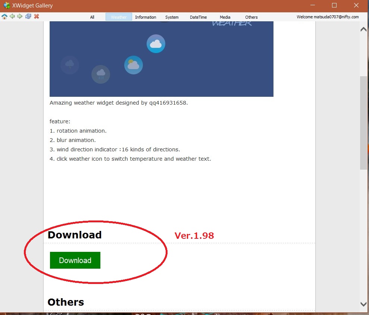Click the "2. blur animation." line

coord(72,140)
